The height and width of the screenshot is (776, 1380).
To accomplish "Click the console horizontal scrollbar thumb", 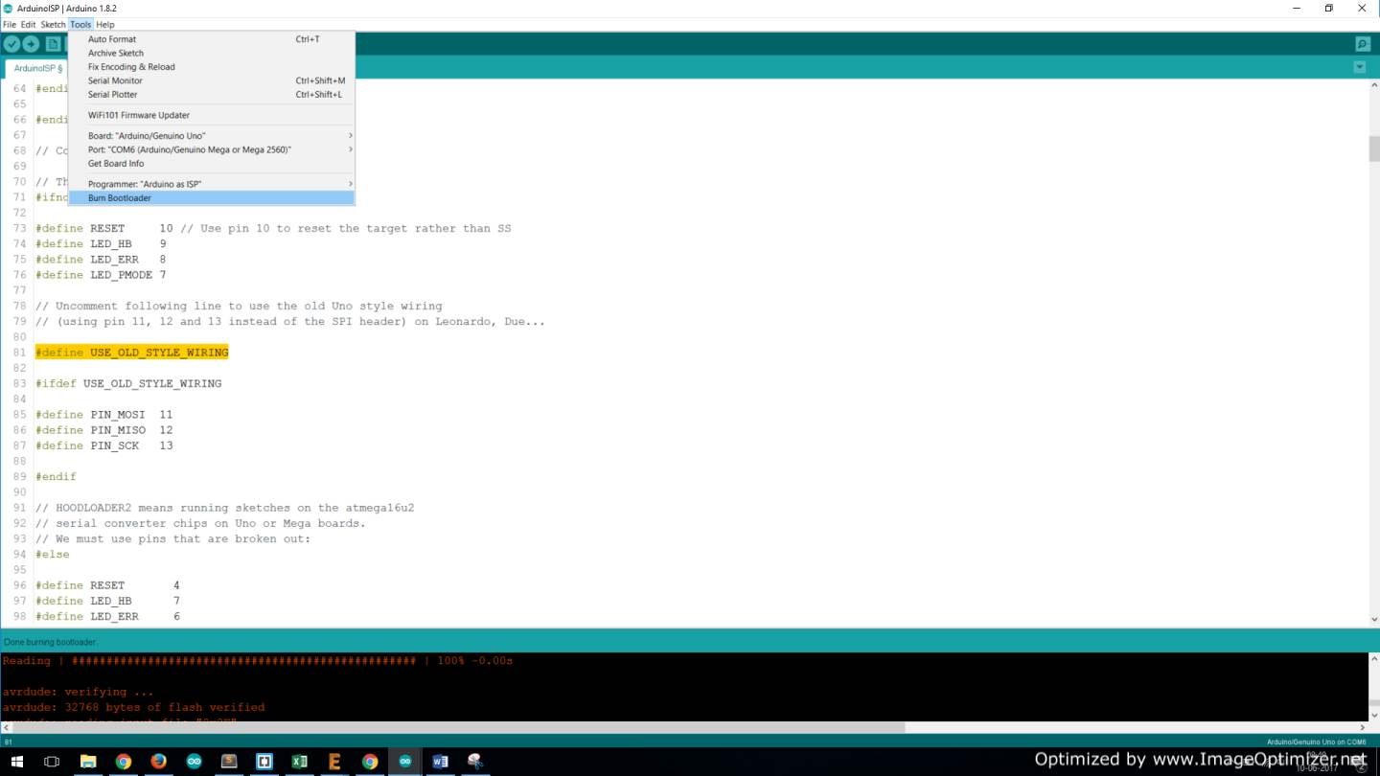I will pyautogui.click(x=458, y=727).
